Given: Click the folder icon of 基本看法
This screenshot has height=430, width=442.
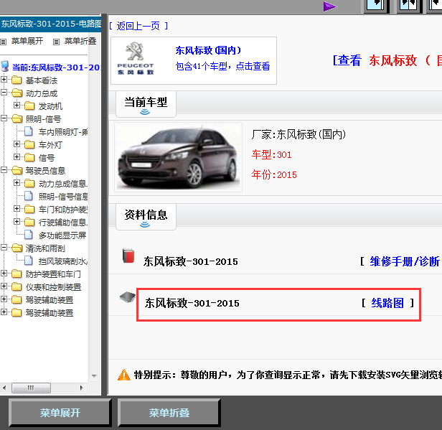Looking at the screenshot, I should (x=17, y=80).
